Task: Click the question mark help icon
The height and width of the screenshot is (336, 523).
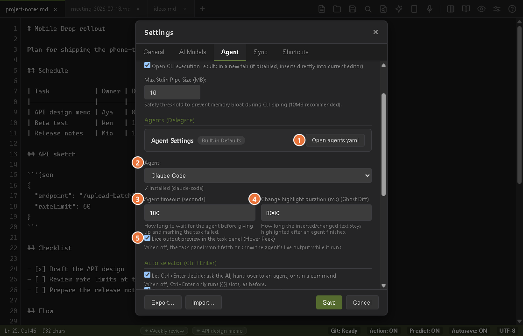Action: tap(512, 9)
